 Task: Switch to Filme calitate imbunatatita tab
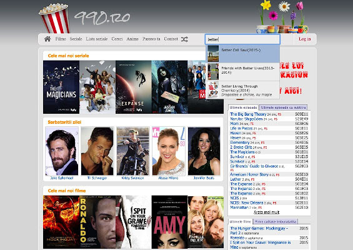pos(276,222)
